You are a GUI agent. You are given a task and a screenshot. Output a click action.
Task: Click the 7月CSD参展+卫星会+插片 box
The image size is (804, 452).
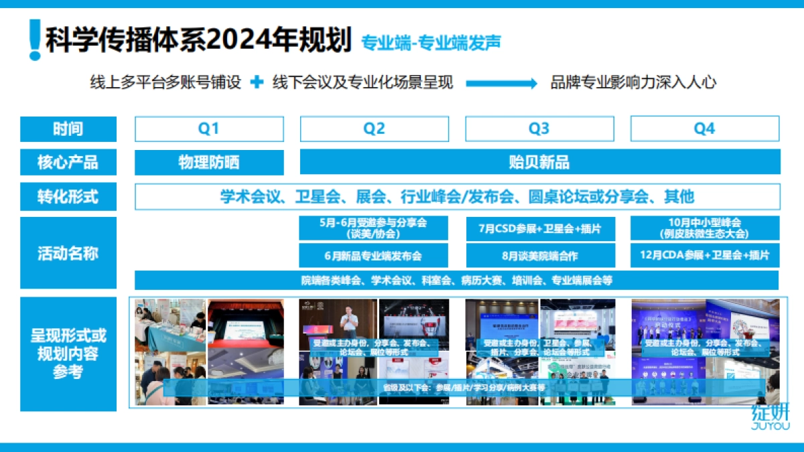coord(540,228)
